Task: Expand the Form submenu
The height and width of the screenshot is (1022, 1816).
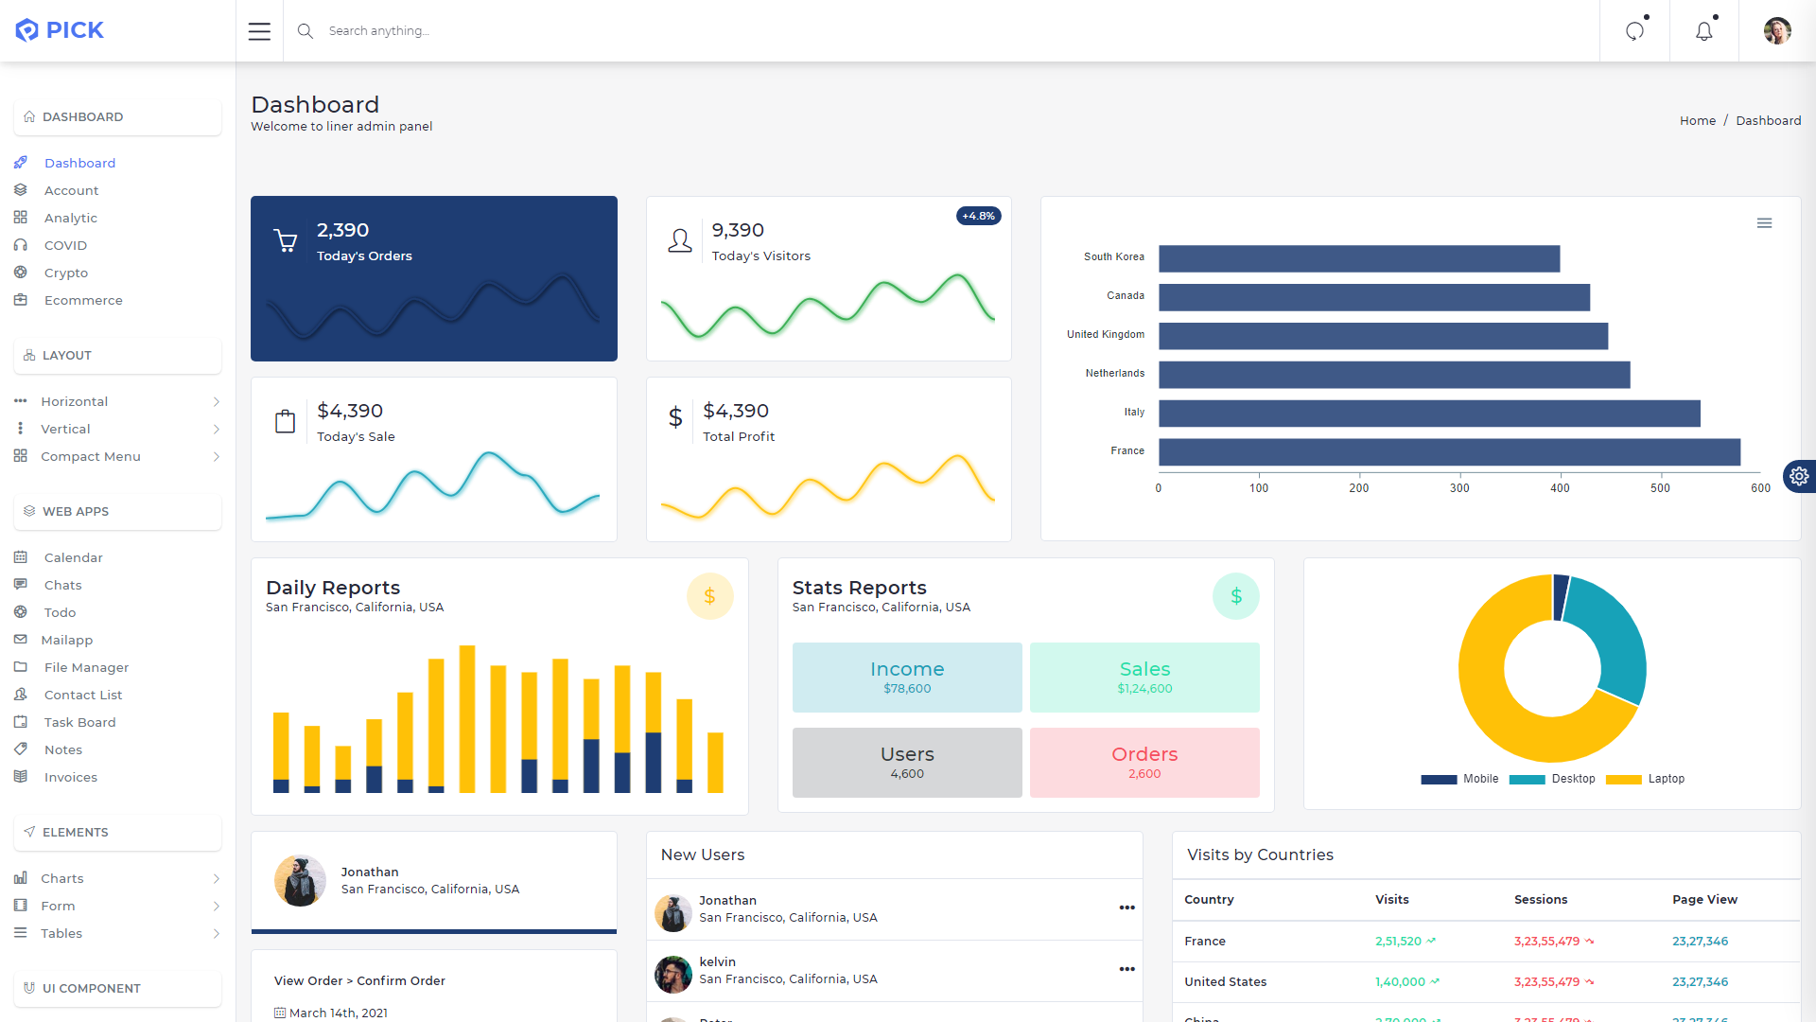Action: coord(117,906)
